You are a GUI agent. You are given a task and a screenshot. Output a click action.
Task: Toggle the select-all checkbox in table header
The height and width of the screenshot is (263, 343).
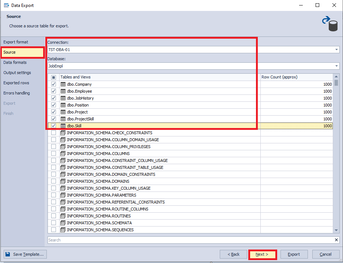[54, 77]
